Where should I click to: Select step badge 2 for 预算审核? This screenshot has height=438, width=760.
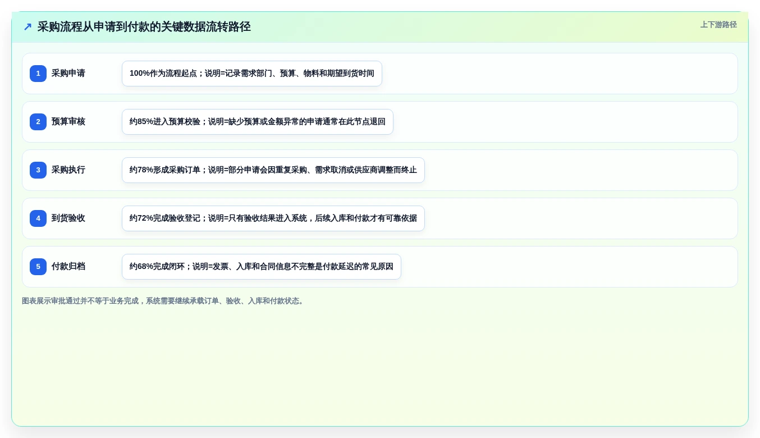coord(38,122)
